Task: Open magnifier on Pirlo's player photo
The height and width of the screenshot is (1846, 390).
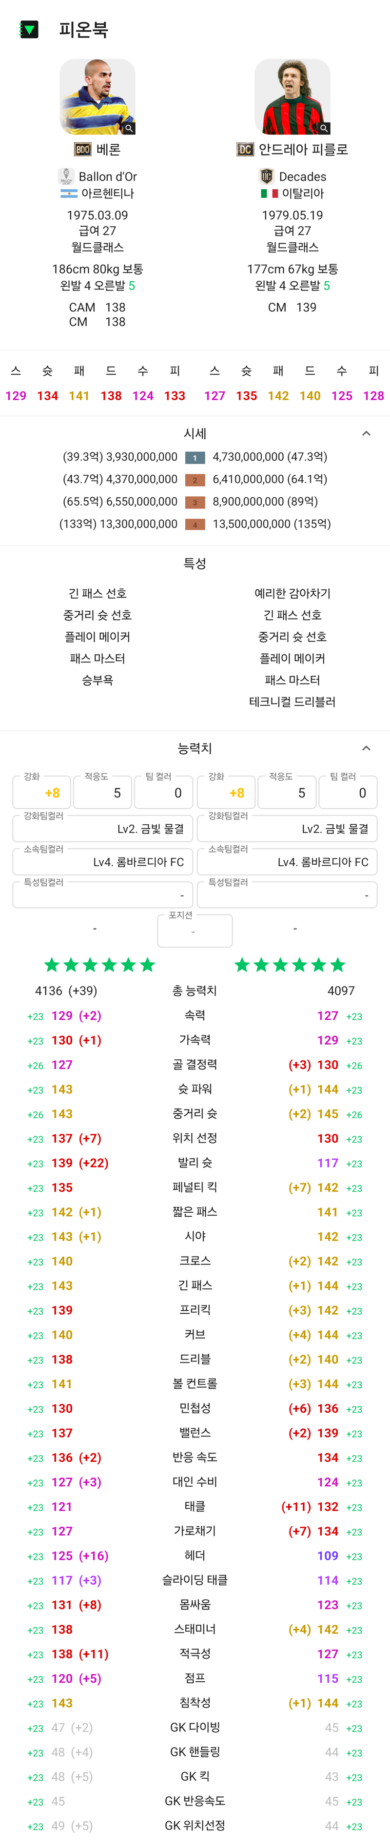Action: point(324,128)
